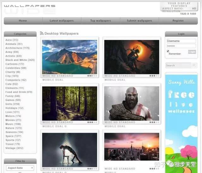
Task: Open the Space (1377) category
Action: point(13,136)
